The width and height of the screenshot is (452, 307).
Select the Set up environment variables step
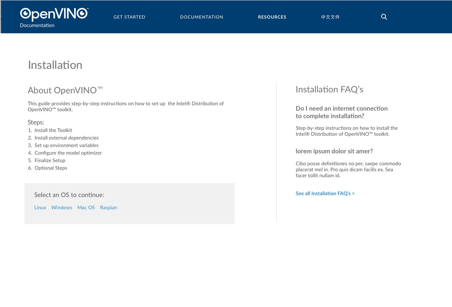coord(66,145)
